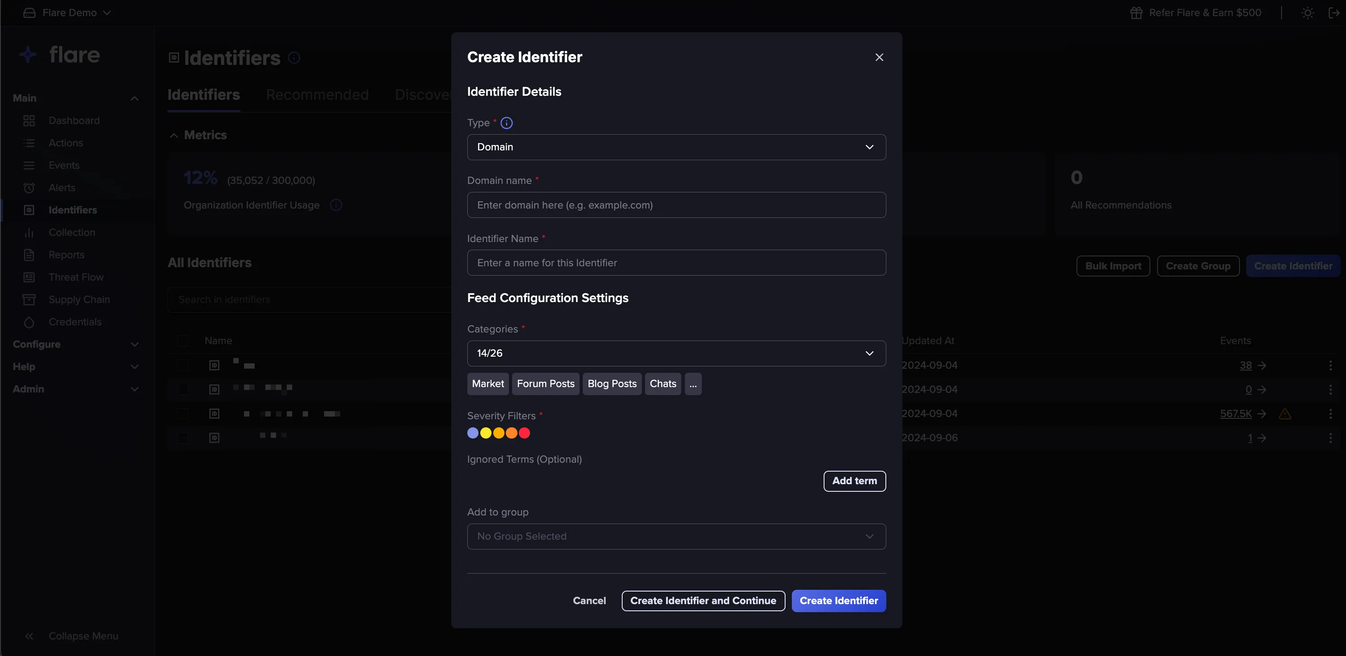Open the Type Domain dropdown
Image resolution: width=1346 pixels, height=656 pixels.
676,147
